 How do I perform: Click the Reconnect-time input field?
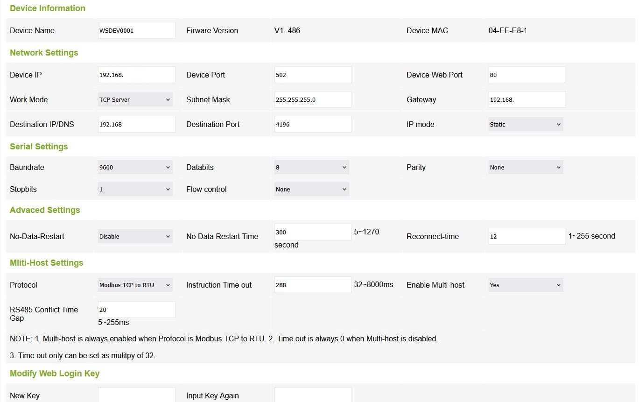[527, 236]
